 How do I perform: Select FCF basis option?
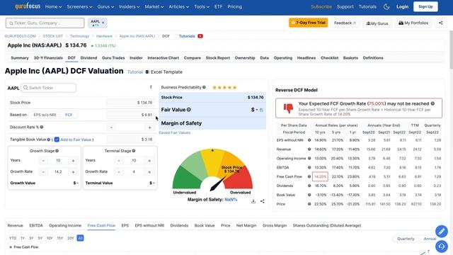pos(69,115)
